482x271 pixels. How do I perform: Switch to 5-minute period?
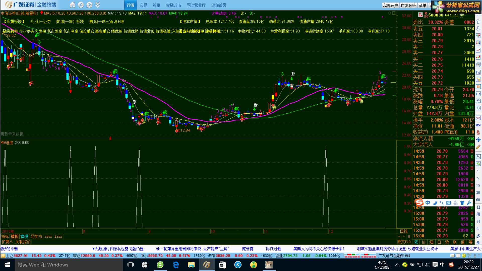(x=478, y=178)
